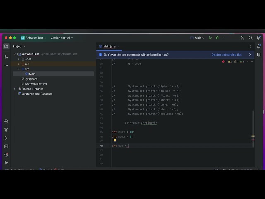The image size is (265, 199).
Task: Open the Build hammer tool window
Action: [6, 130]
